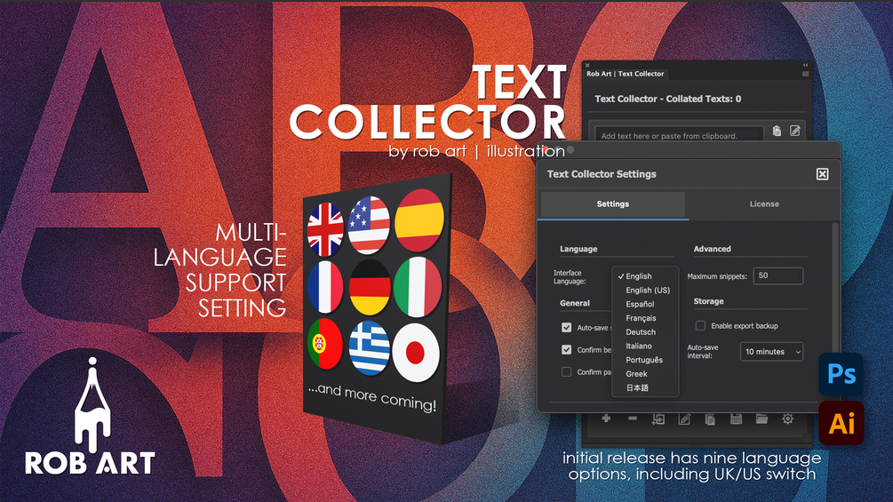Screen dimensions: 893x502
Task: Click the 'General' section heading
Action: 575,303
